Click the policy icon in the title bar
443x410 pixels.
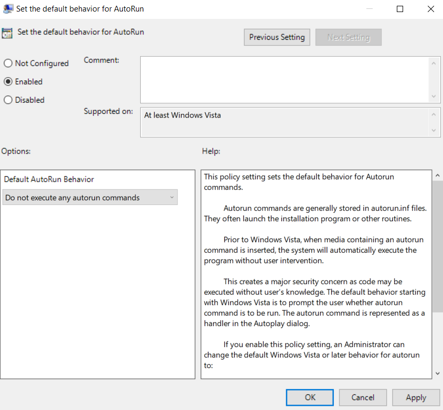(8, 9)
